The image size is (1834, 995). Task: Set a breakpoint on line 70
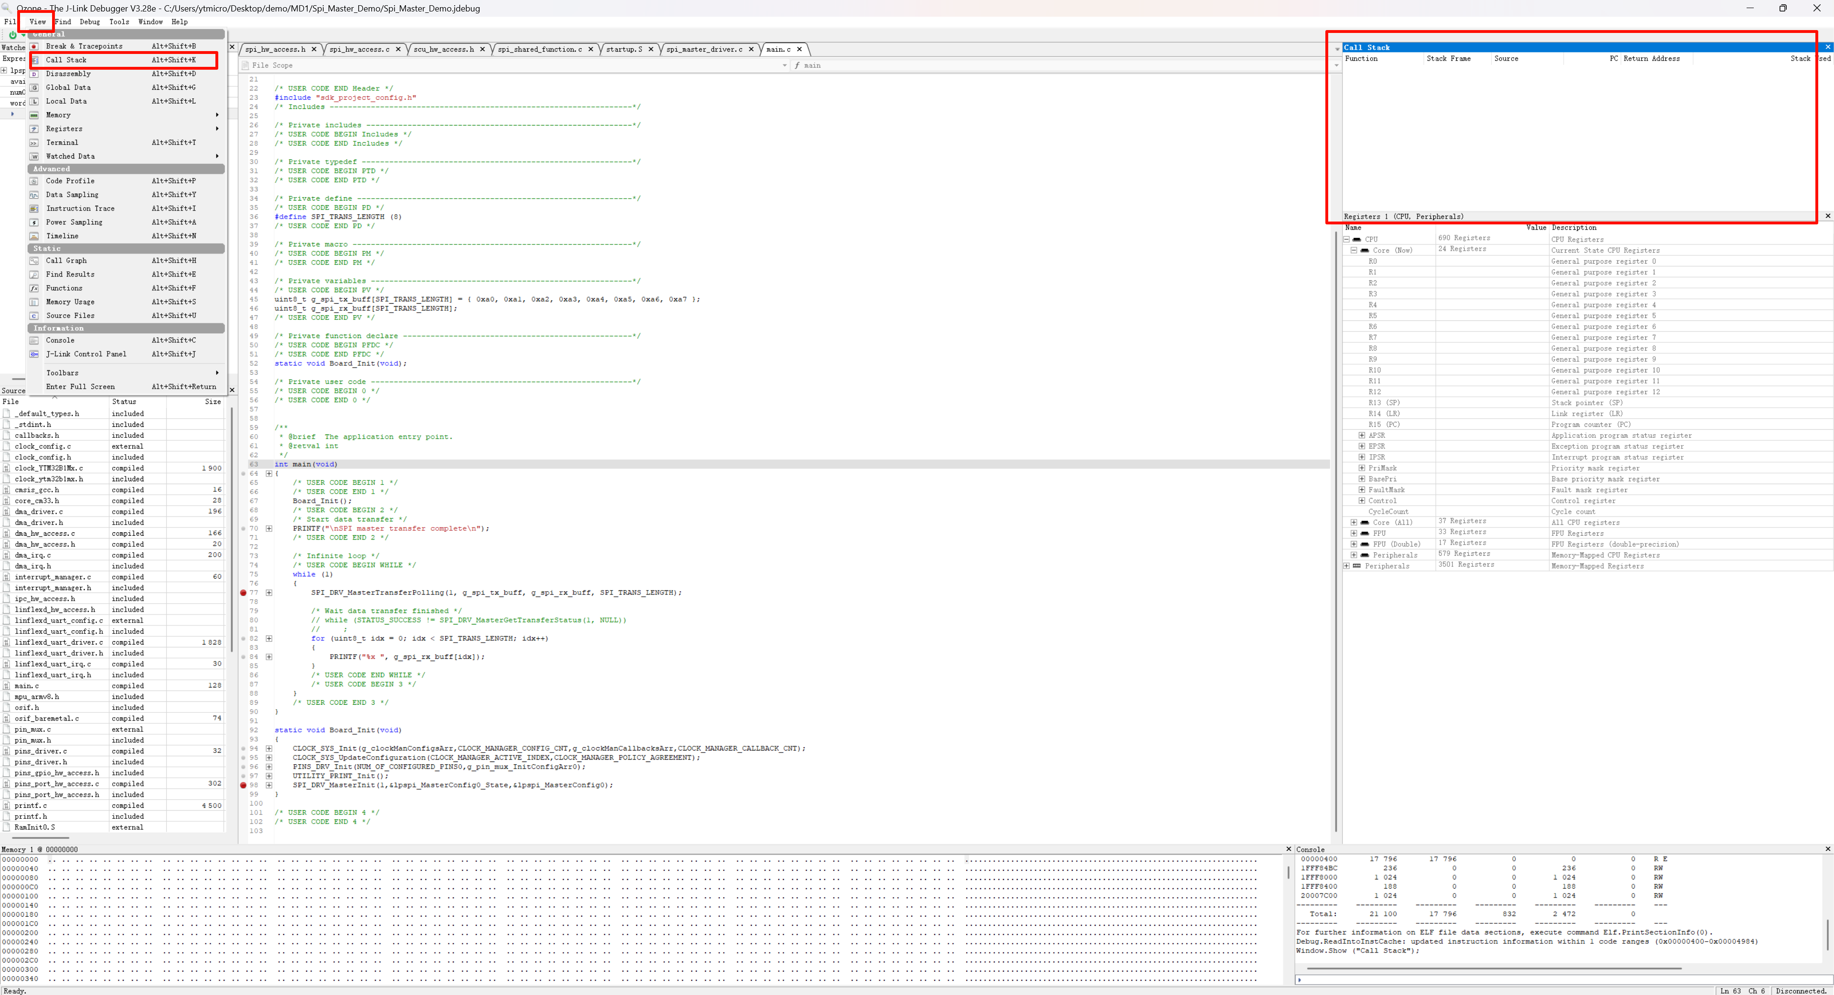(x=244, y=529)
